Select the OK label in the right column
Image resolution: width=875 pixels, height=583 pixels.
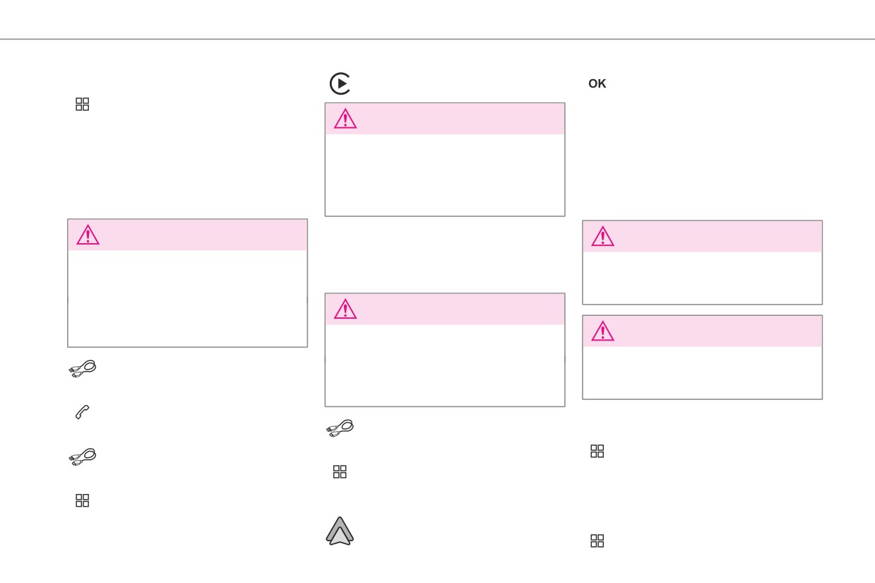[597, 83]
